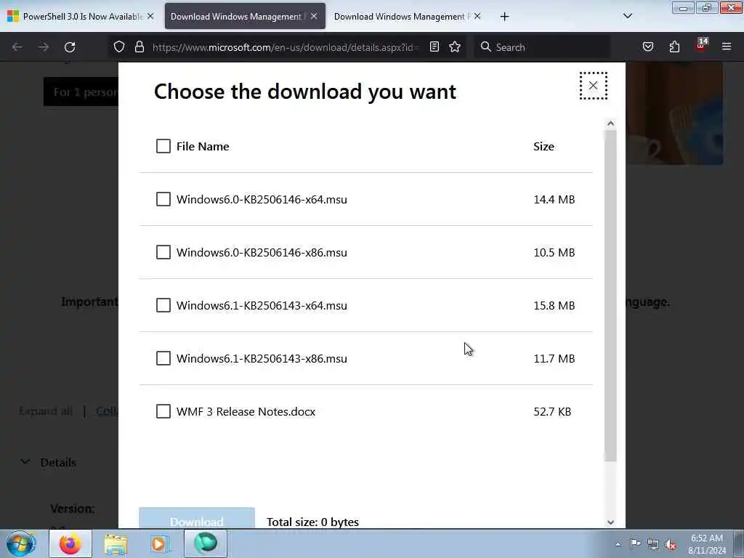Reload the current page

(70, 47)
